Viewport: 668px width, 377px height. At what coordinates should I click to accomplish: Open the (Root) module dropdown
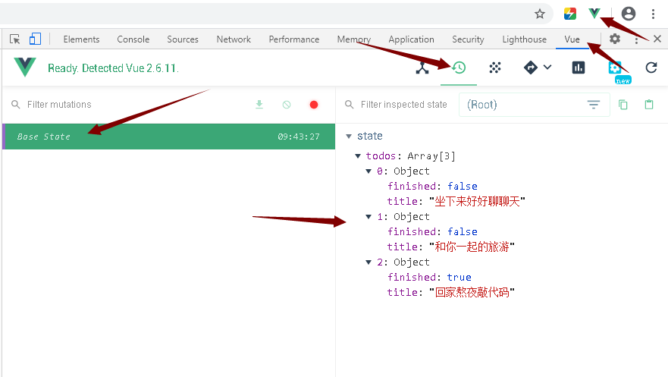535,105
